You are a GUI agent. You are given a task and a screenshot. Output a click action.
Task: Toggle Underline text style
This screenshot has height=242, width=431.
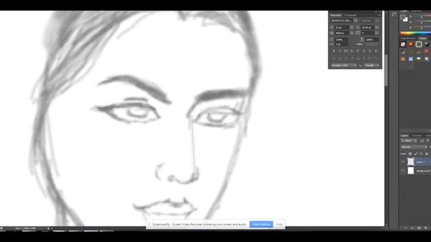pyautogui.click(x=370, y=51)
